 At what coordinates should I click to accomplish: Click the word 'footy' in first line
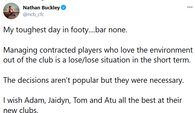pos(80,30)
